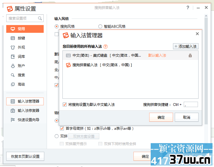214x167 pixels.
Task: Click the 添加输入法 button
Action: (185, 46)
